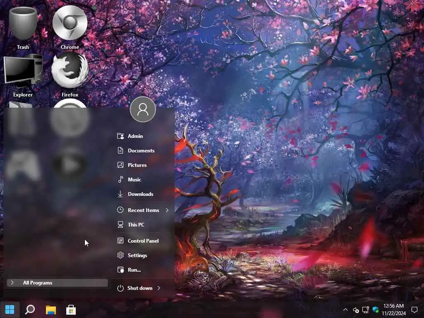Open the Run... dialog entry

[143, 270]
